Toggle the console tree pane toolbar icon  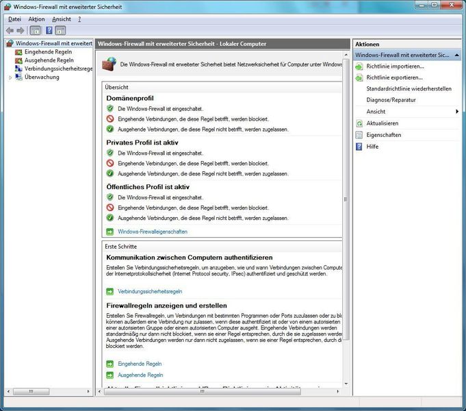pyautogui.click(x=35, y=30)
